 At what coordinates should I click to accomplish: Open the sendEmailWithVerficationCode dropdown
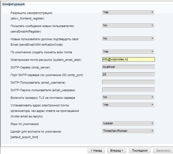128,38
